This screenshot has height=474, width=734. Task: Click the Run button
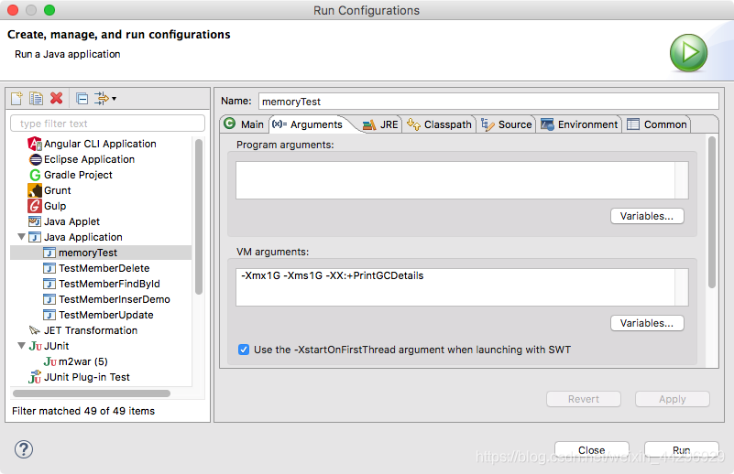coord(682,449)
